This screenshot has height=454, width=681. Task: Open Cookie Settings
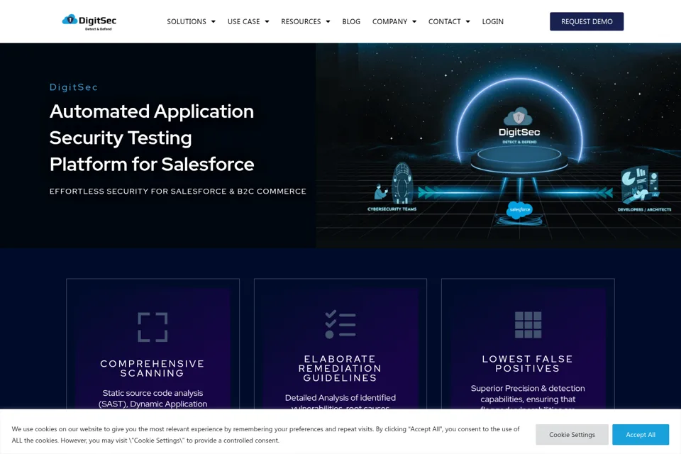click(x=572, y=434)
